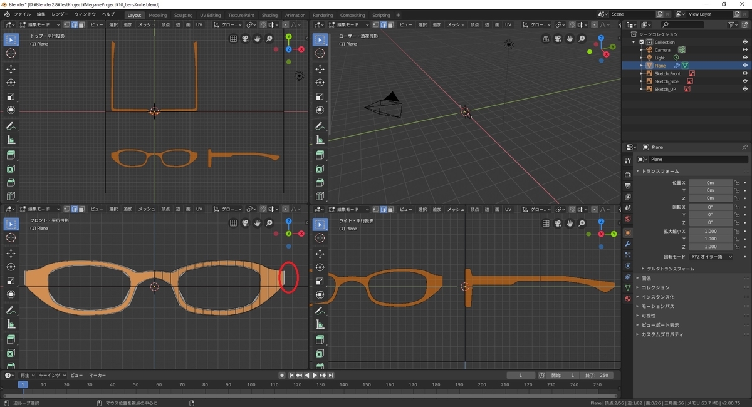
Task: Open the Render properties tab
Action: (627, 174)
